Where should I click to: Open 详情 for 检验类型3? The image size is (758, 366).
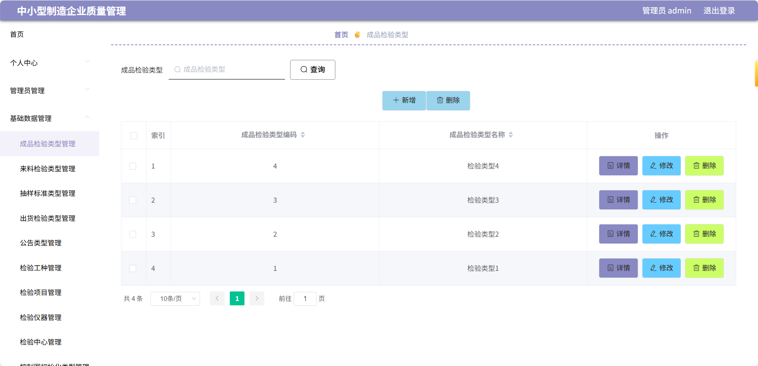618,200
